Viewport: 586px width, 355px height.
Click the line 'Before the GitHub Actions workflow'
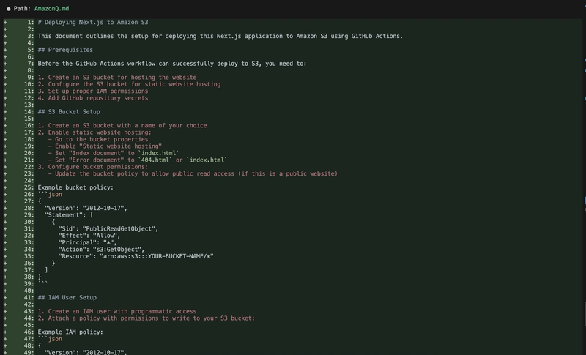coord(172,64)
